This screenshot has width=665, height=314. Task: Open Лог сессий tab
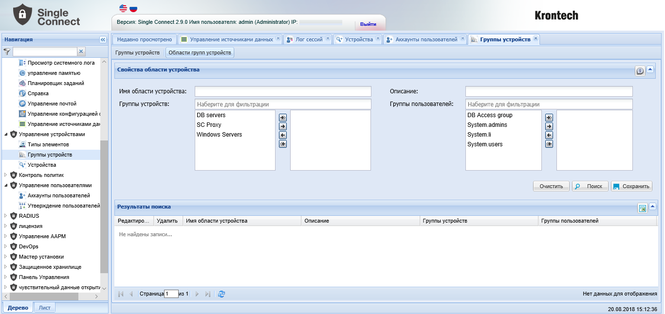309,39
